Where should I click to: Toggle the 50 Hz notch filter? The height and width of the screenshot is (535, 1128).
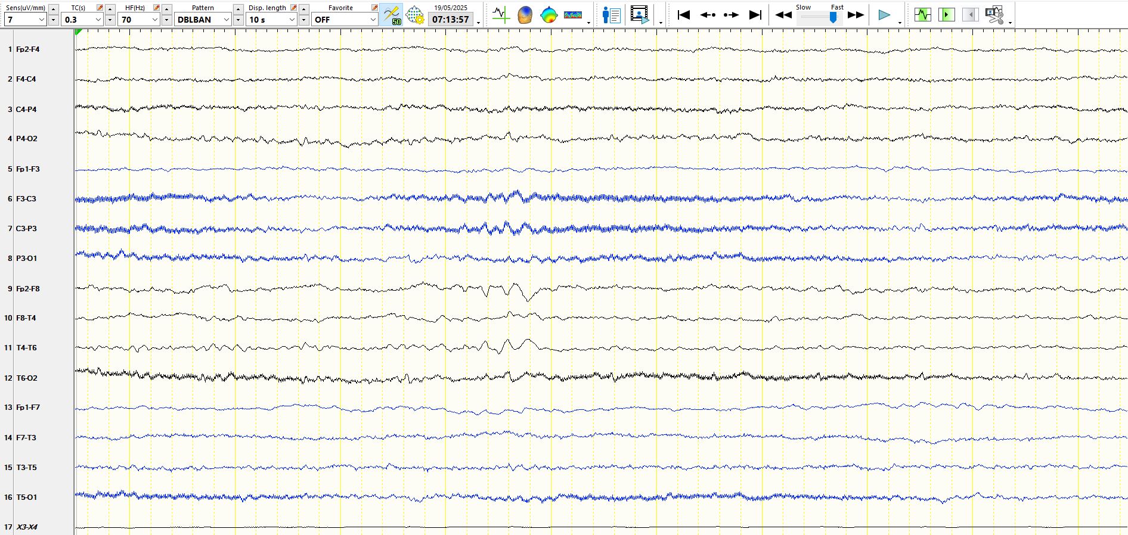pyautogui.click(x=392, y=15)
